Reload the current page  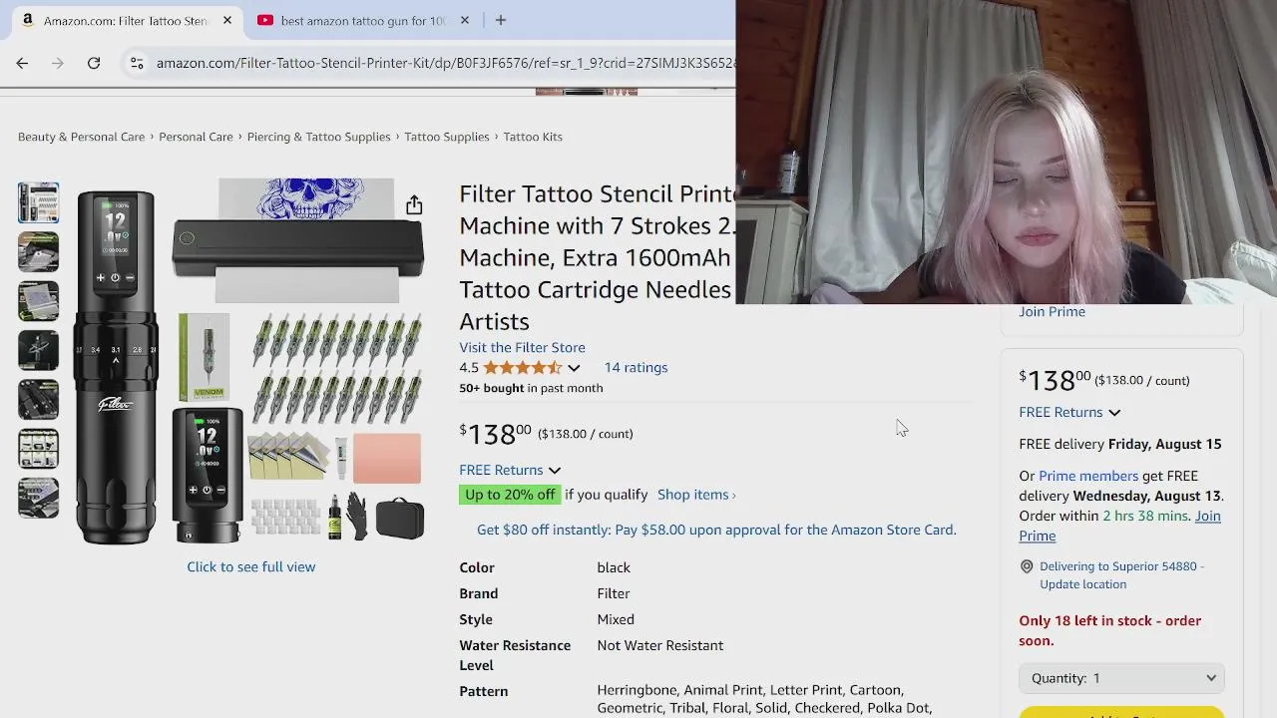click(94, 63)
